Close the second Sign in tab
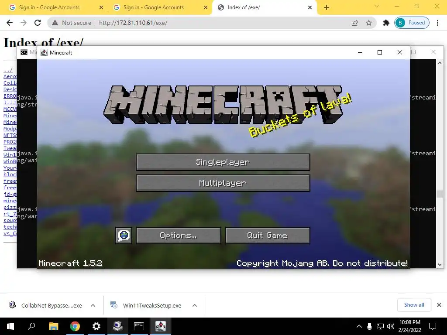 (x=205, y=8)
